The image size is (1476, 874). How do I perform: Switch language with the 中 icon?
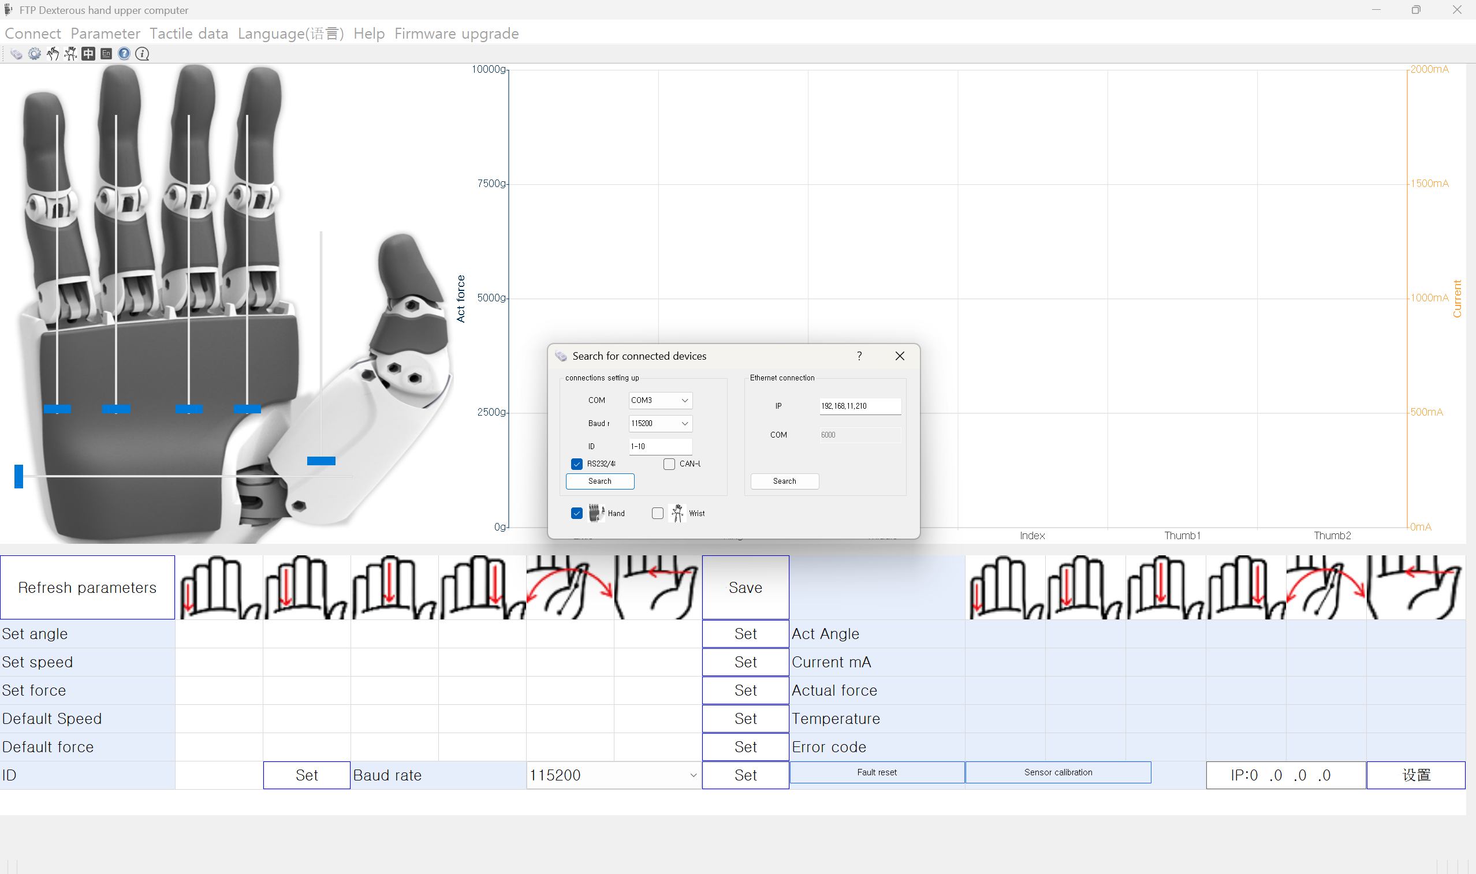[88, 54]
